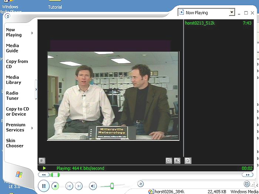Mute the audio with speaker icon
The height and width of the screenshot is (194, 259).
coord(93,186)
